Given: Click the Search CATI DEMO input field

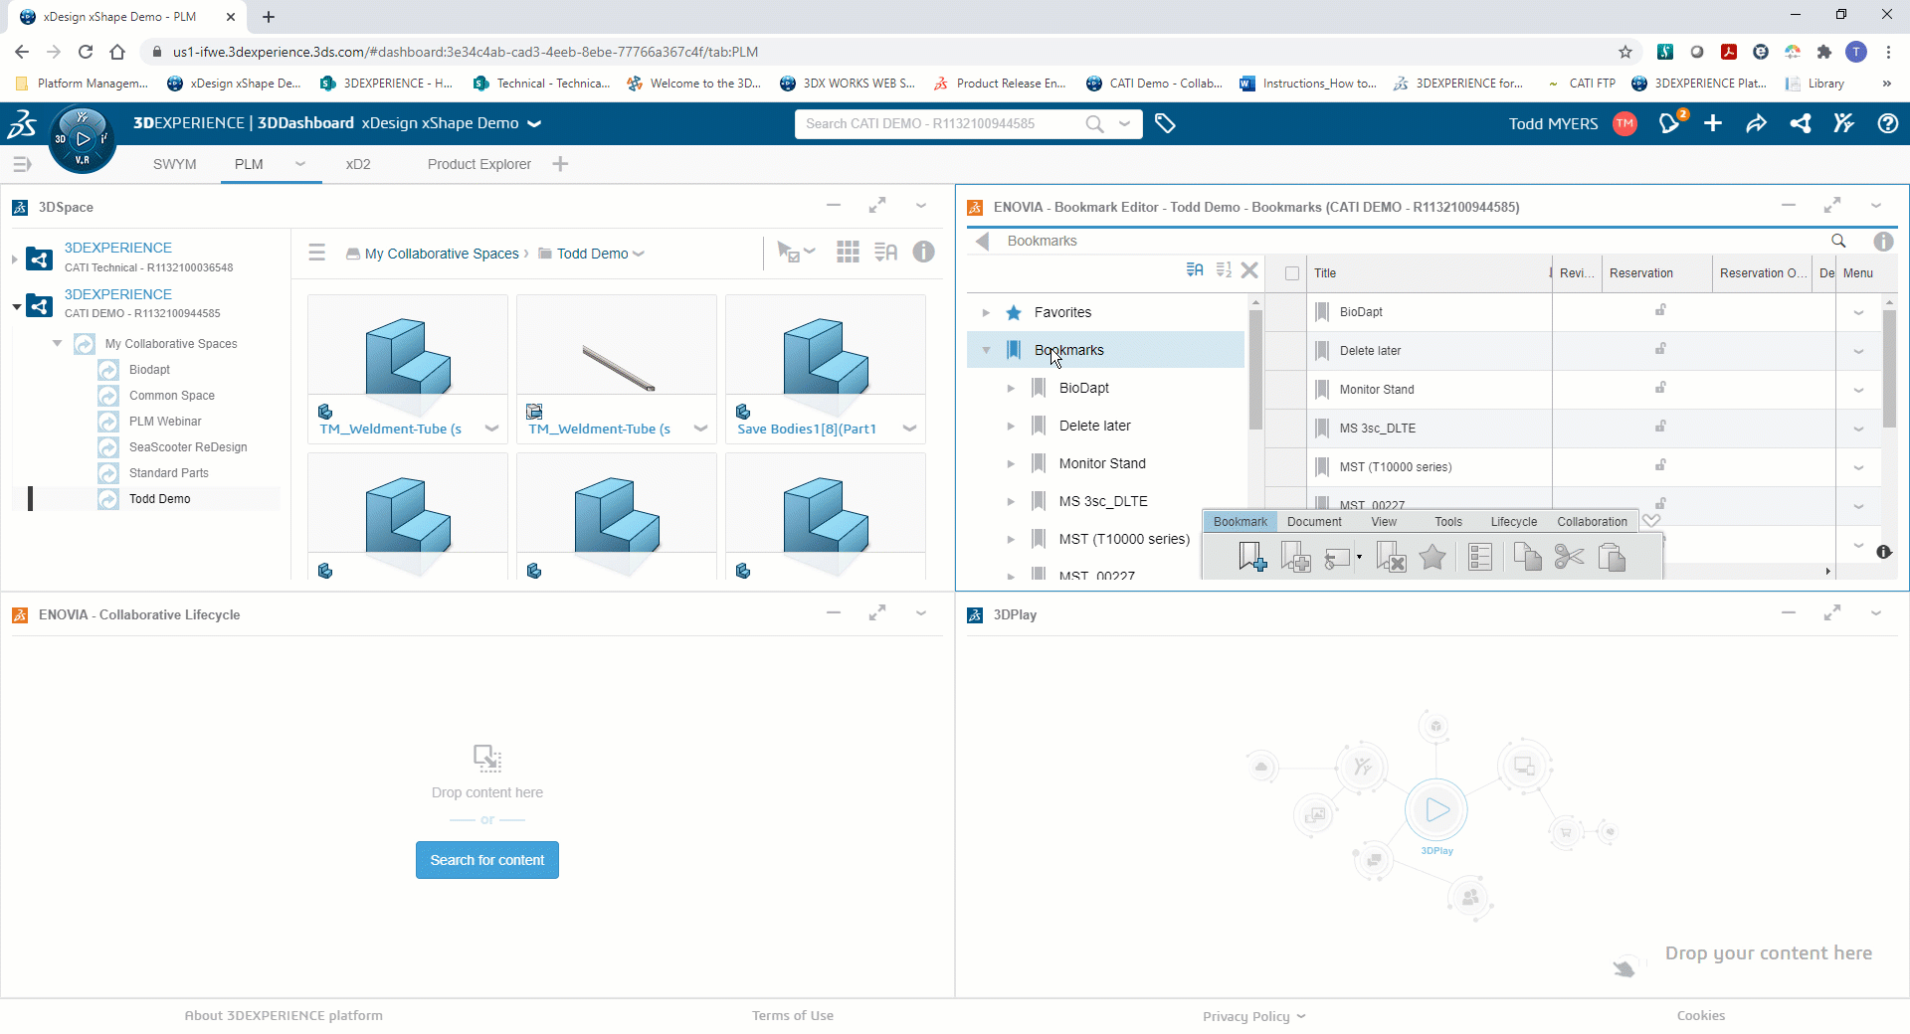Looking at the screenshot, I should [x=940, y=123].
